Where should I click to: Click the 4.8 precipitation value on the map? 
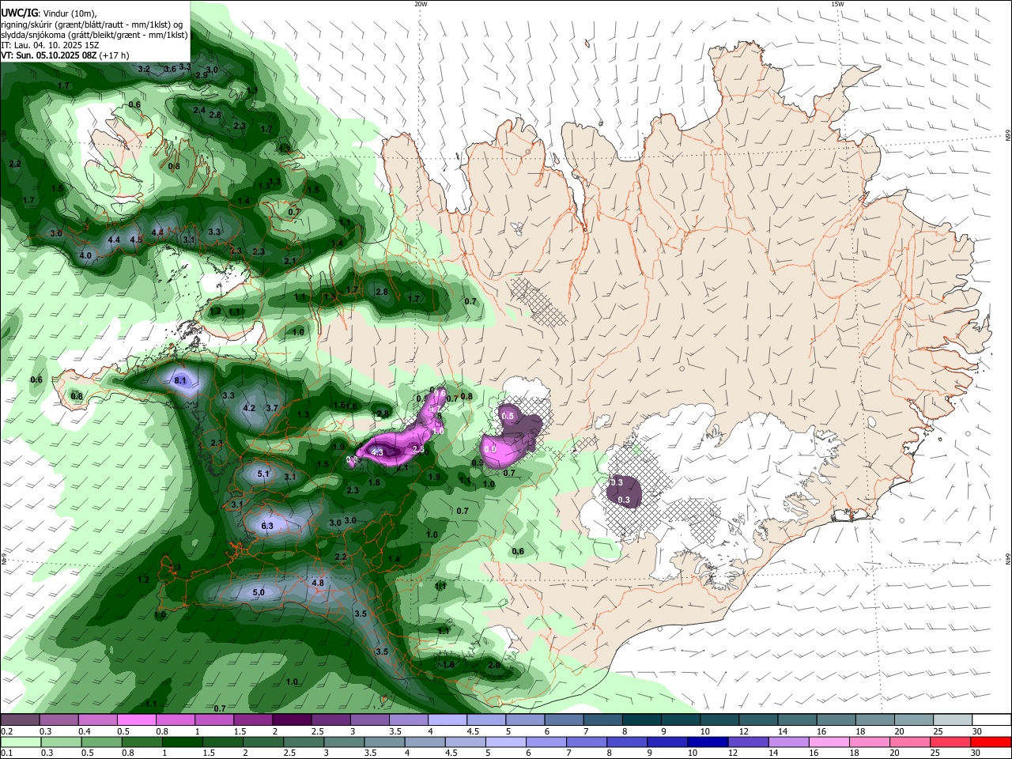pos(318,583)
